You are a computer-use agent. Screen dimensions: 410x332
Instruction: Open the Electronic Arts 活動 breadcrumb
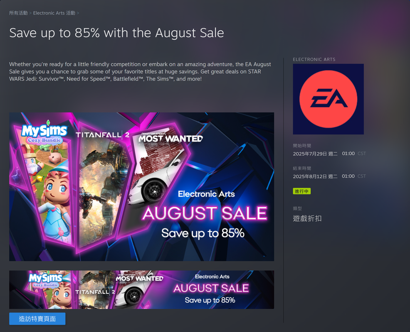54,13
